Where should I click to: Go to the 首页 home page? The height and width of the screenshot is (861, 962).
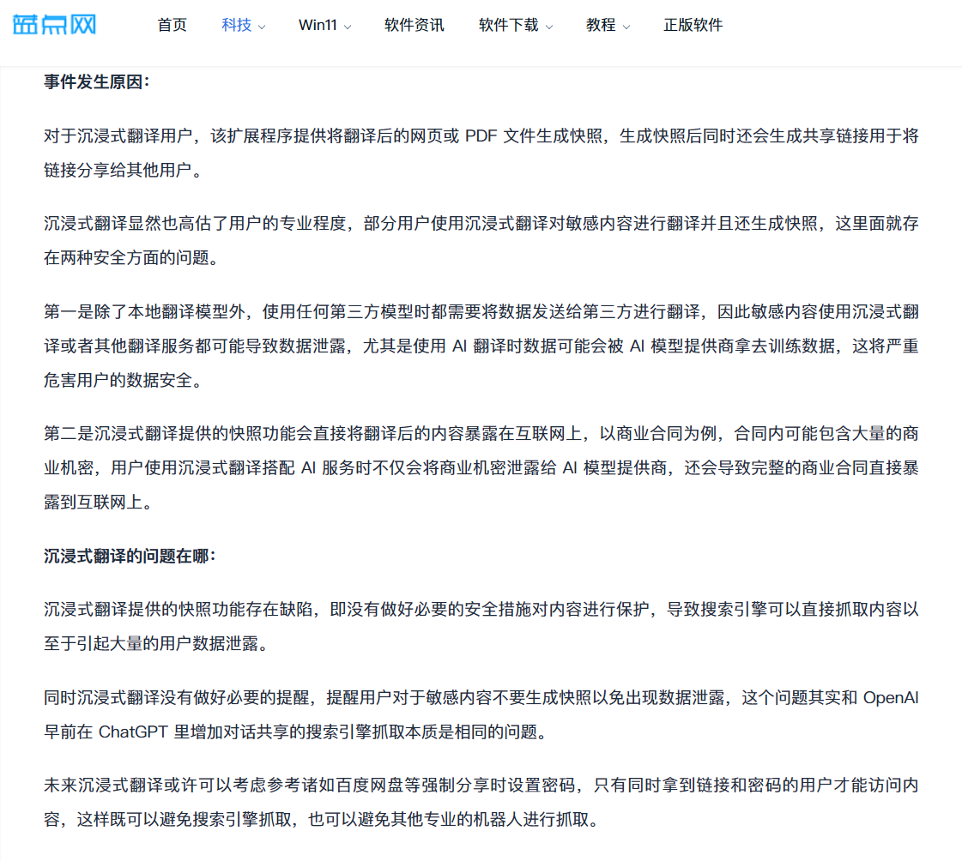point(172,25)
